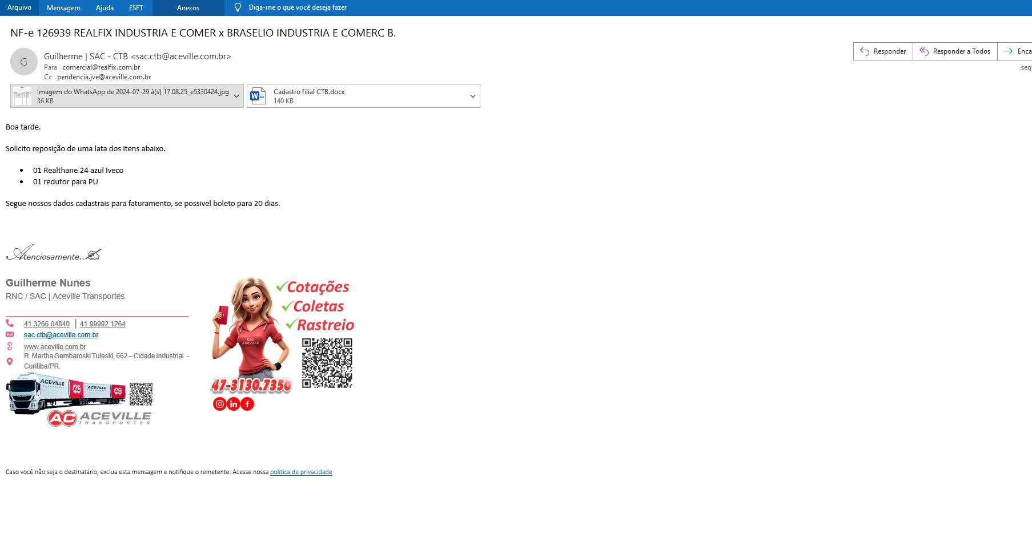
Task: Click the Responder button
Action: click(x=883, y=51)
